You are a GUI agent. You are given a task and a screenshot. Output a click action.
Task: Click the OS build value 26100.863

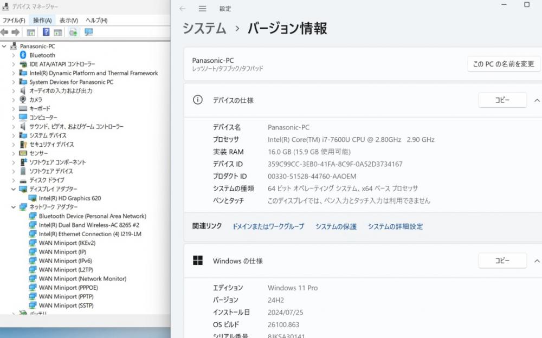283,324
